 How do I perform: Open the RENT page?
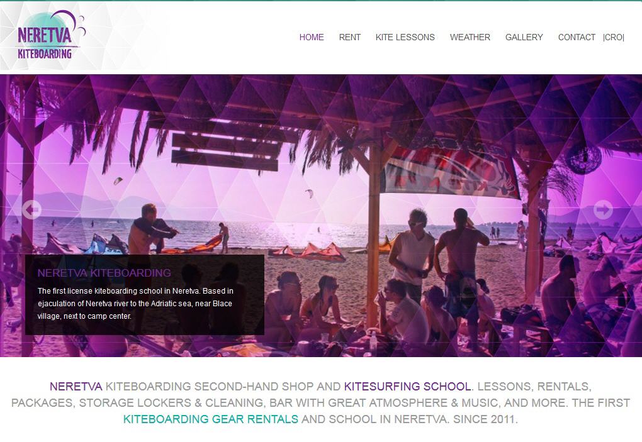[x=350, y=37]
